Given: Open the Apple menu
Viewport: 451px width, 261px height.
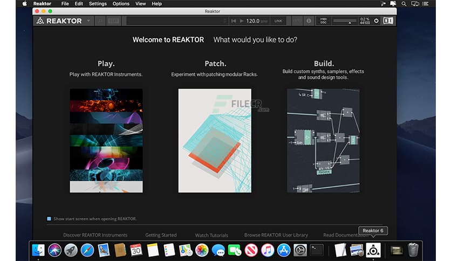Looking at the screenshot, I should tap(24, 3).
